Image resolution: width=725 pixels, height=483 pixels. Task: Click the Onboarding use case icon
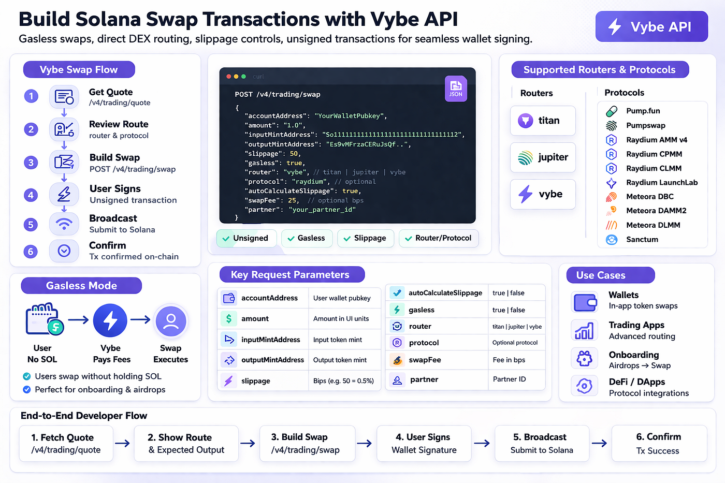(585, 358)
